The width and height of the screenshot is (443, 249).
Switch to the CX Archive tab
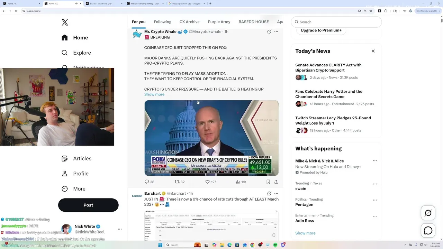tap(190, 22)
